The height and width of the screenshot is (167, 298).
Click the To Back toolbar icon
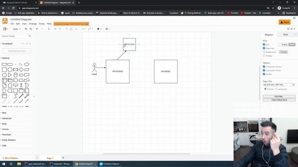pyautogui.click(x=60, y=29)
